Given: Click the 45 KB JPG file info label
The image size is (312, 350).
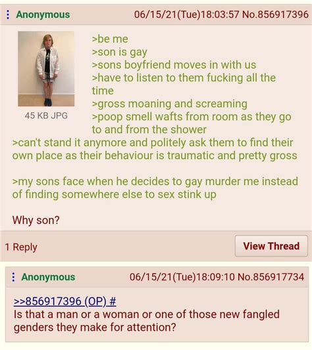Looking at the screenshot, I should click(46, 116).
